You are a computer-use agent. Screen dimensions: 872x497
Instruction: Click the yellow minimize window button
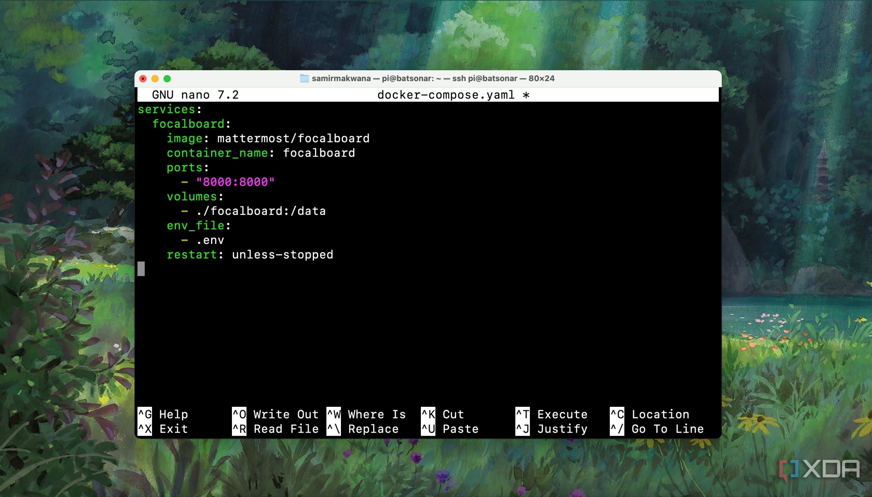click(155, 78)
